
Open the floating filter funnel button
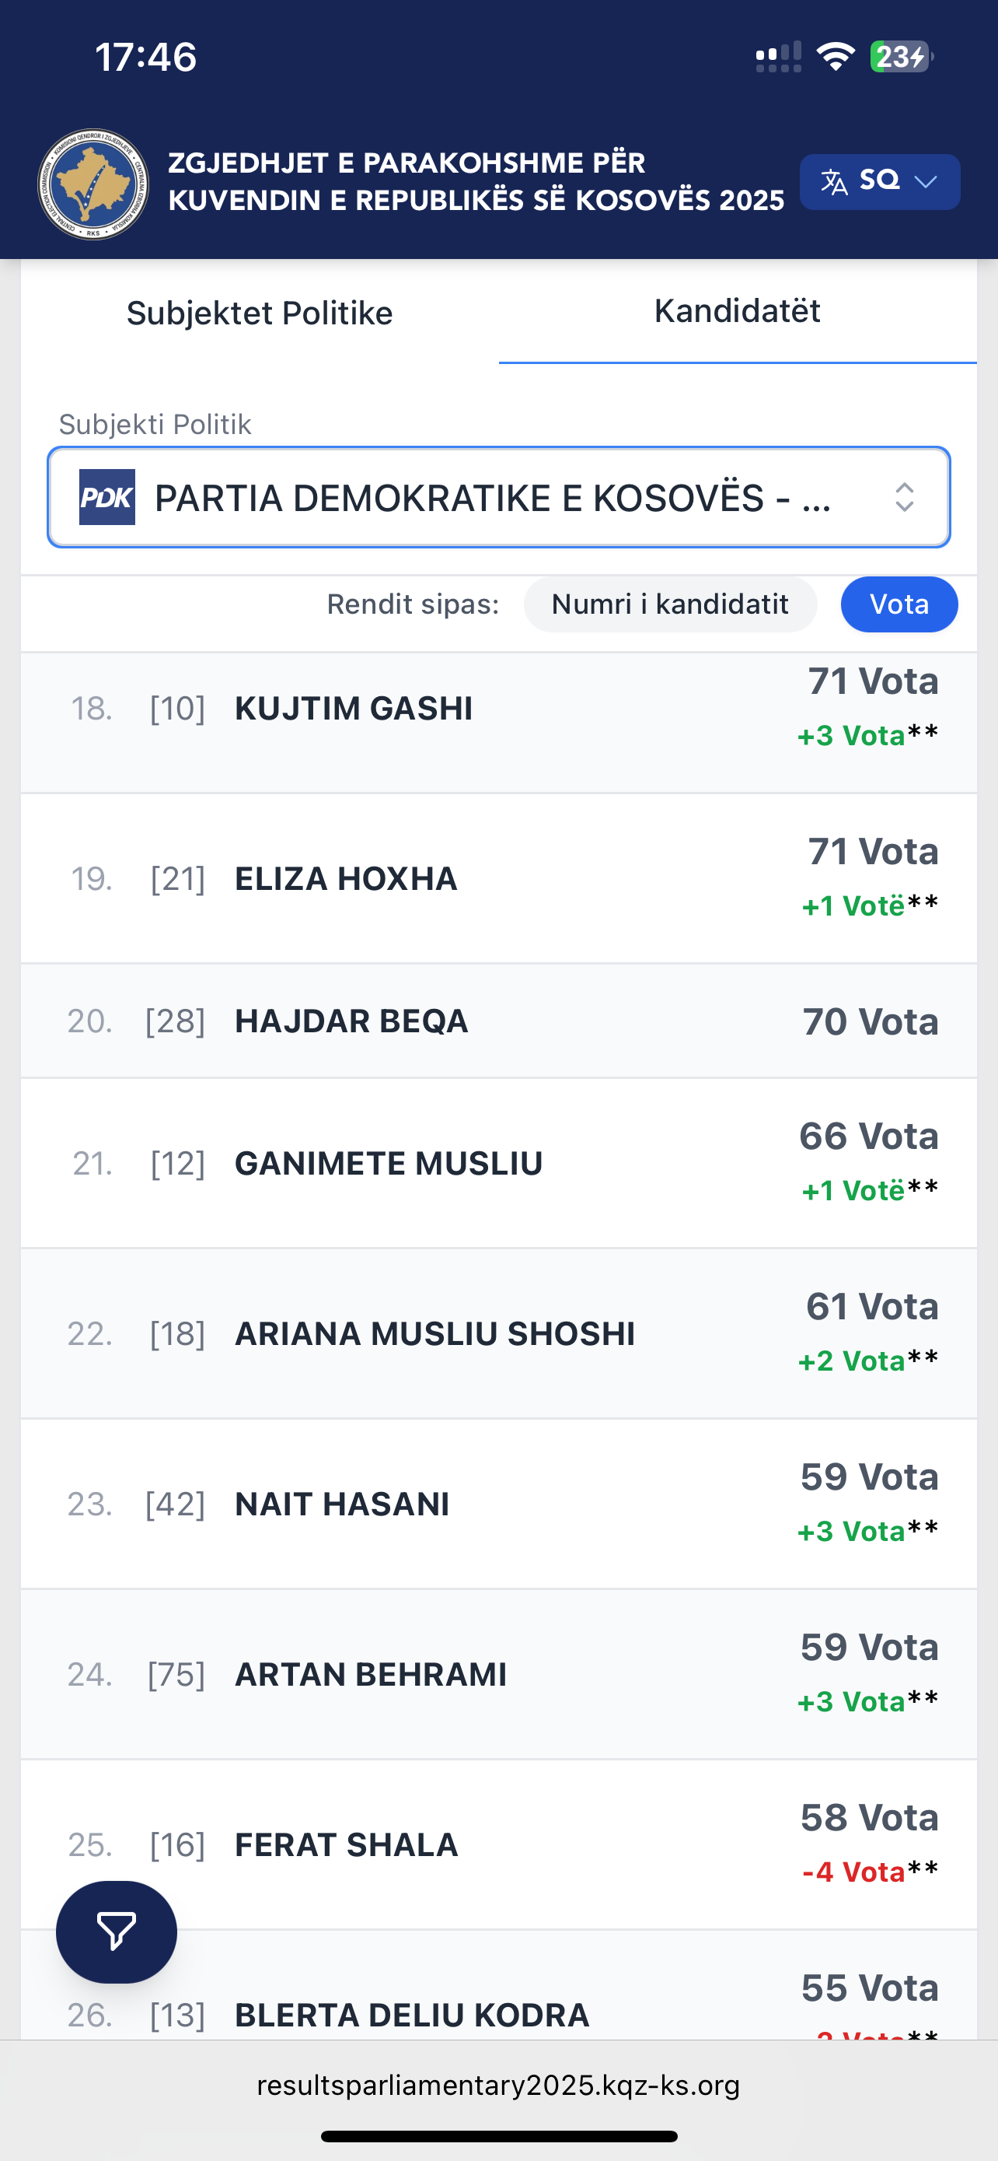[x=117, y=1932]
